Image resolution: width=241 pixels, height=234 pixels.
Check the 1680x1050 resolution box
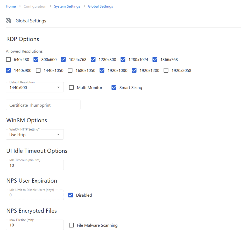coord(70,70)
